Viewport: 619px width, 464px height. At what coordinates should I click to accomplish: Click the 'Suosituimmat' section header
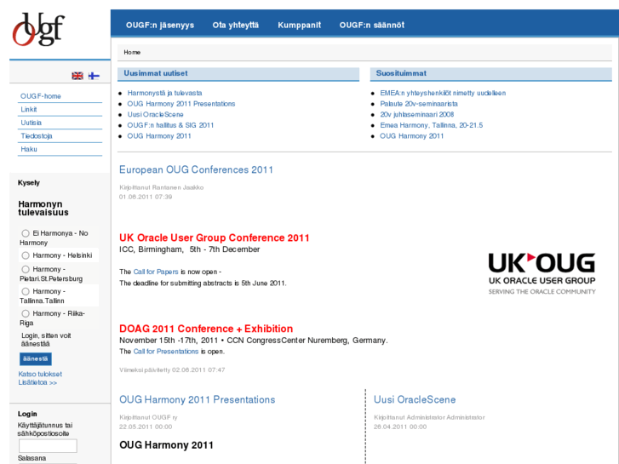491,74
